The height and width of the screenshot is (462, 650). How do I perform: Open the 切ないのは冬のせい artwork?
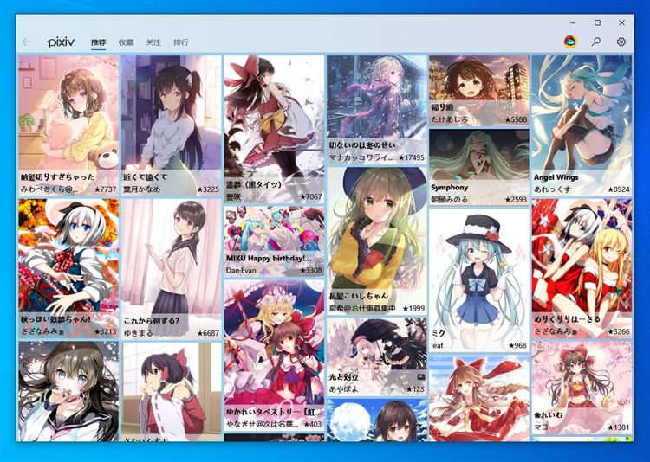point(377,110)
